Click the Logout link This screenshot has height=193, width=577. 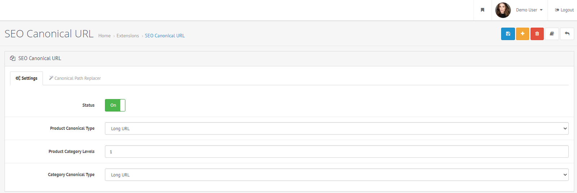pyautogui.click(x=564, y=10)
